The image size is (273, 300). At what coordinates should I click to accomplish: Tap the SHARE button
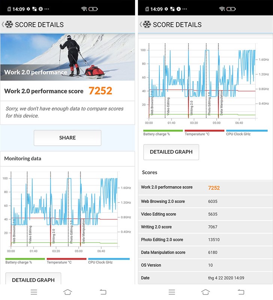pos(67,138)
